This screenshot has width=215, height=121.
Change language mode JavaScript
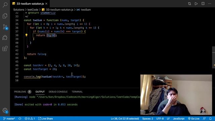click(x=178, y=119)
